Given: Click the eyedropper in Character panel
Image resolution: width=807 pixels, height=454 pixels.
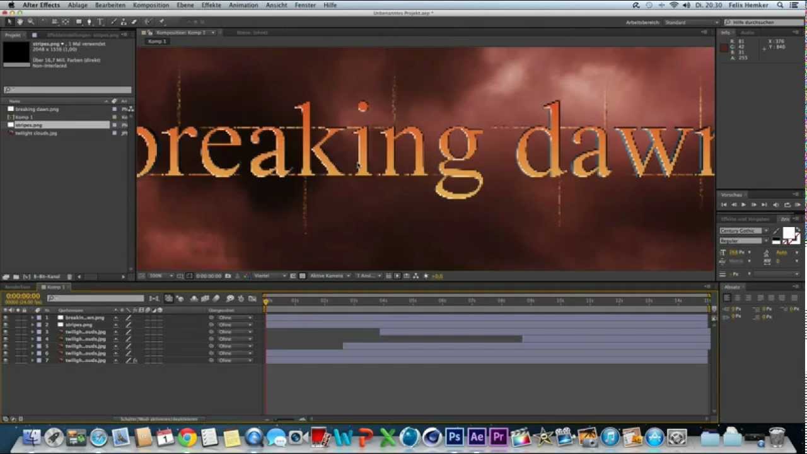Looking at the screenshot, I should tap(777, 231).
